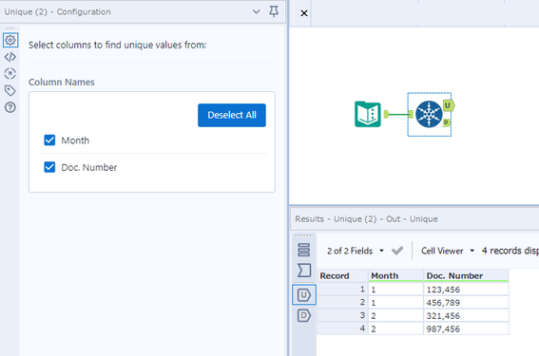Open the help question mark icon
The image size is (539, 356).
click(10, 107)
